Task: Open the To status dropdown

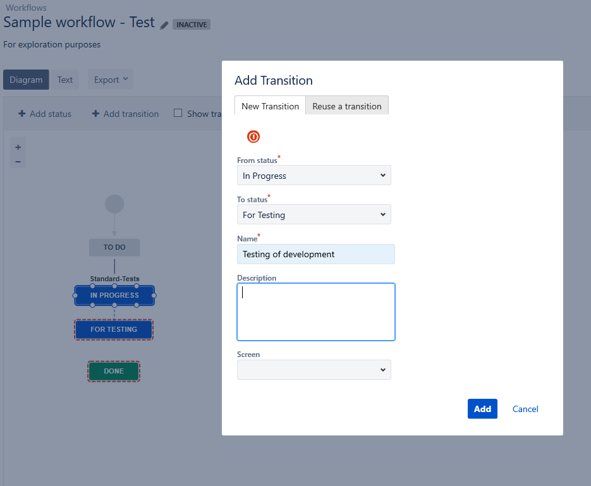Action: 314,214
